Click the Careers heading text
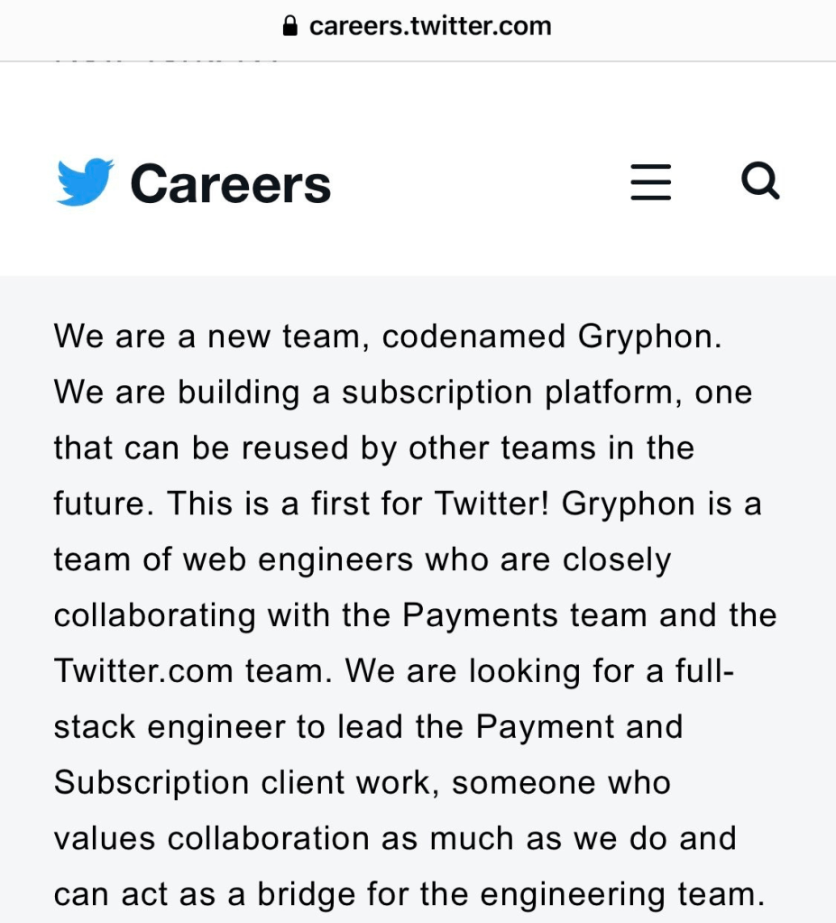Screen dimensions: 836x923 [231, 183]
